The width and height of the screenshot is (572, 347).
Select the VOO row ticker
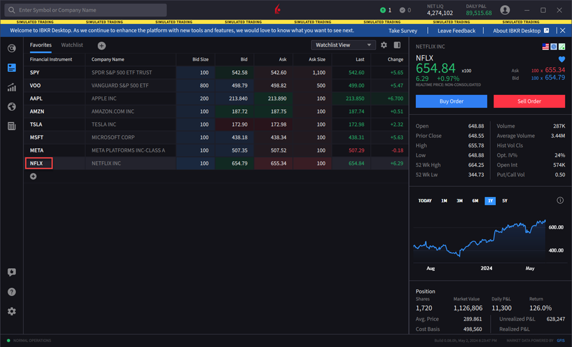(35, 86)
